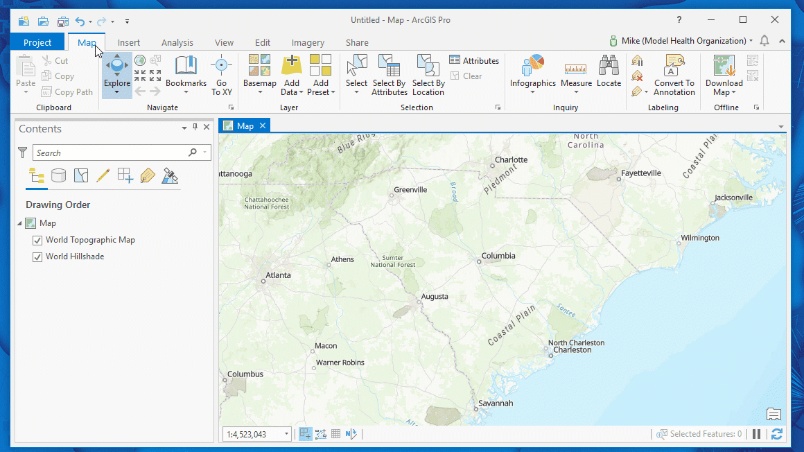
Task: Open the map scale dropdown
Action: tap(286, 434)
